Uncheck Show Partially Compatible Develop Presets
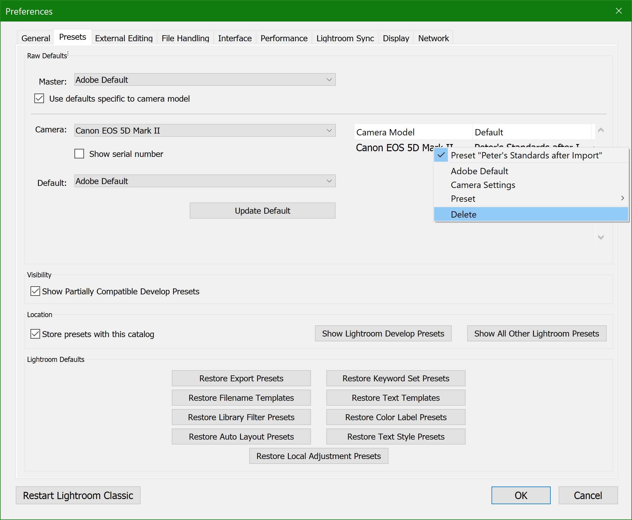Viewport: 632px width, 520px height. [35, 291]
